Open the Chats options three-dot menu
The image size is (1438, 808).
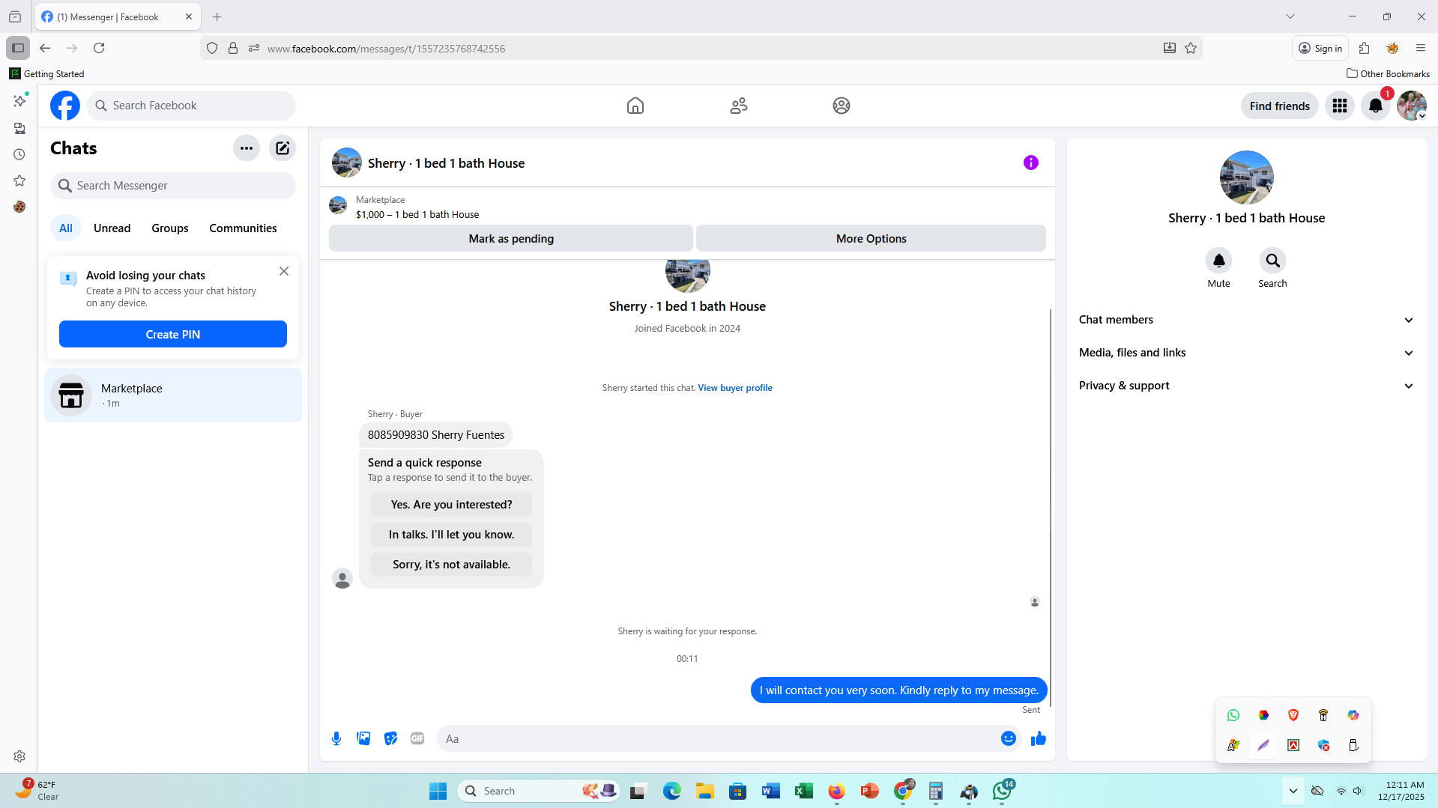click(247, 148)
